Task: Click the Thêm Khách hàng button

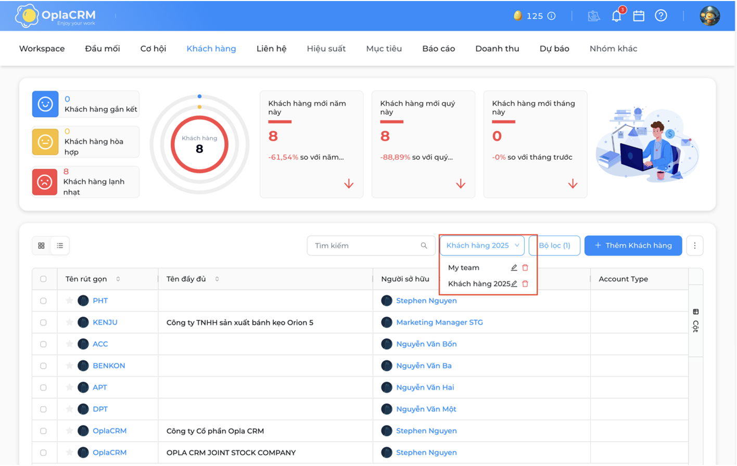Action: tap(633, 245)
